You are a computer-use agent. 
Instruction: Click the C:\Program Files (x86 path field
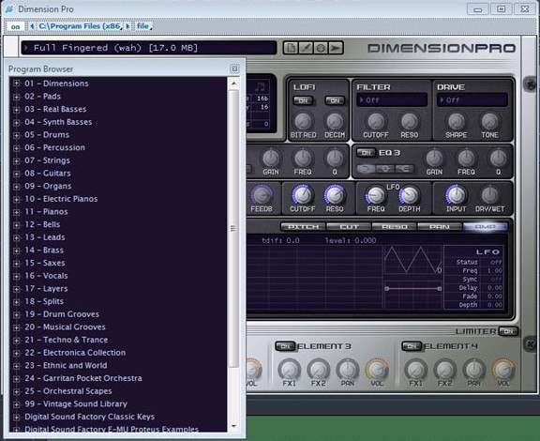click(80, 26)
